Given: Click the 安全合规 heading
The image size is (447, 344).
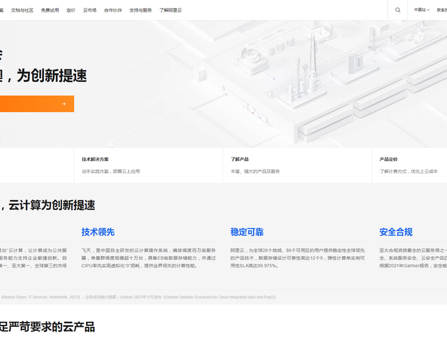Looking at the screenshot, I should 395,232.
